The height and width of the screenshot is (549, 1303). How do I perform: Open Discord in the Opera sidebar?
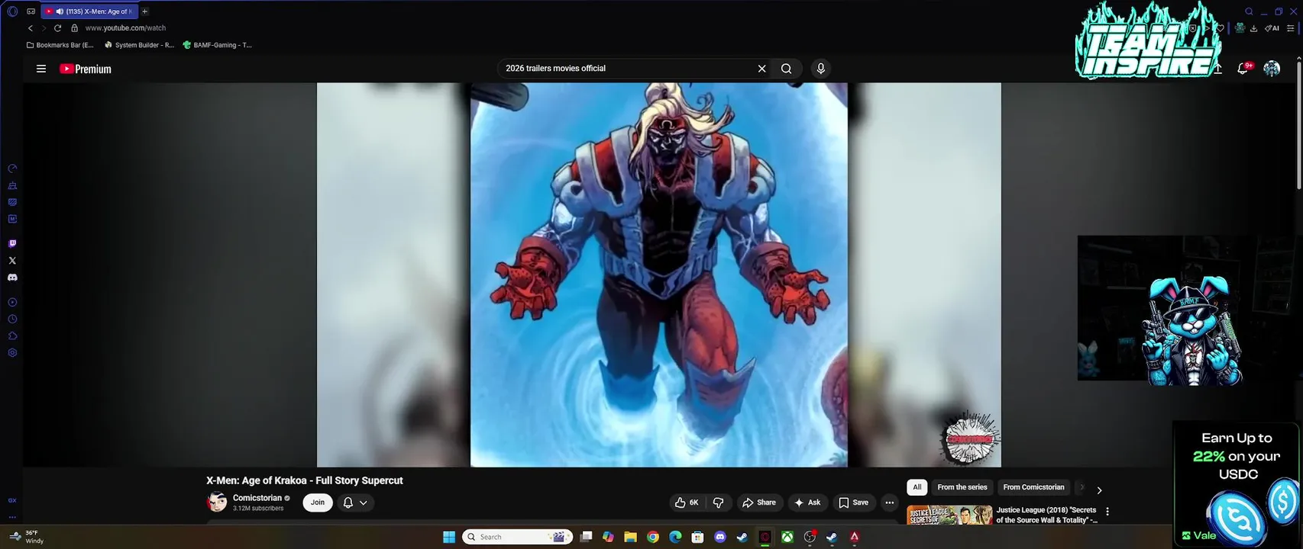point(12,278)
